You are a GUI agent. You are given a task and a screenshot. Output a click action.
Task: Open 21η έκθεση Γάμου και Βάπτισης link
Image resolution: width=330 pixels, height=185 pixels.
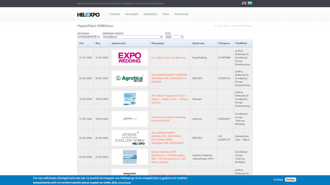click(x=168, y=57)
